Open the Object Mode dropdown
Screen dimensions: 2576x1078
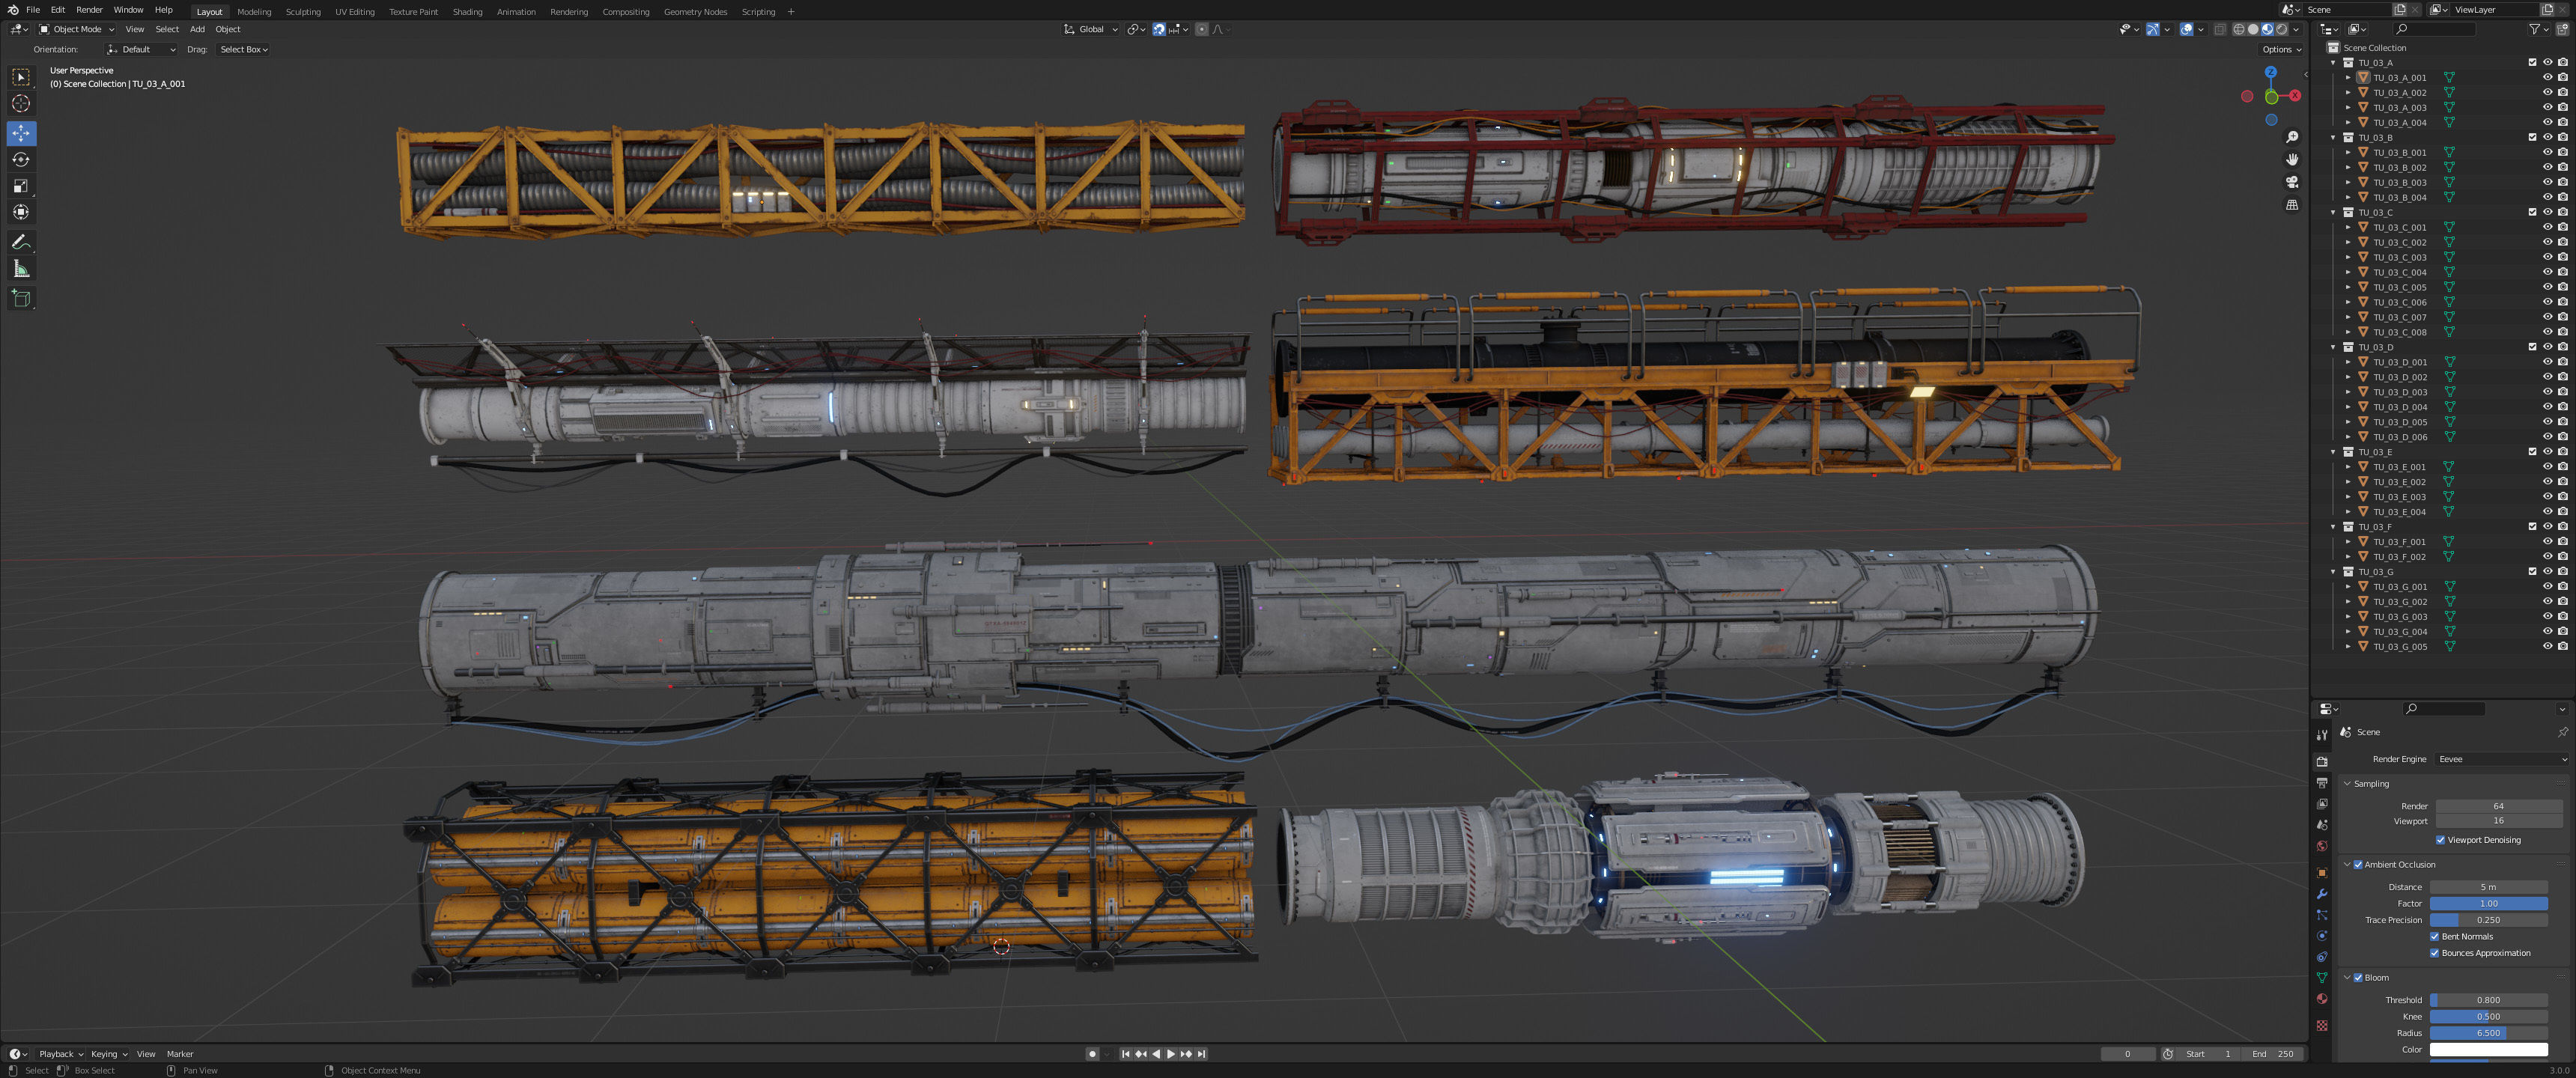click(x=77, y=29)
